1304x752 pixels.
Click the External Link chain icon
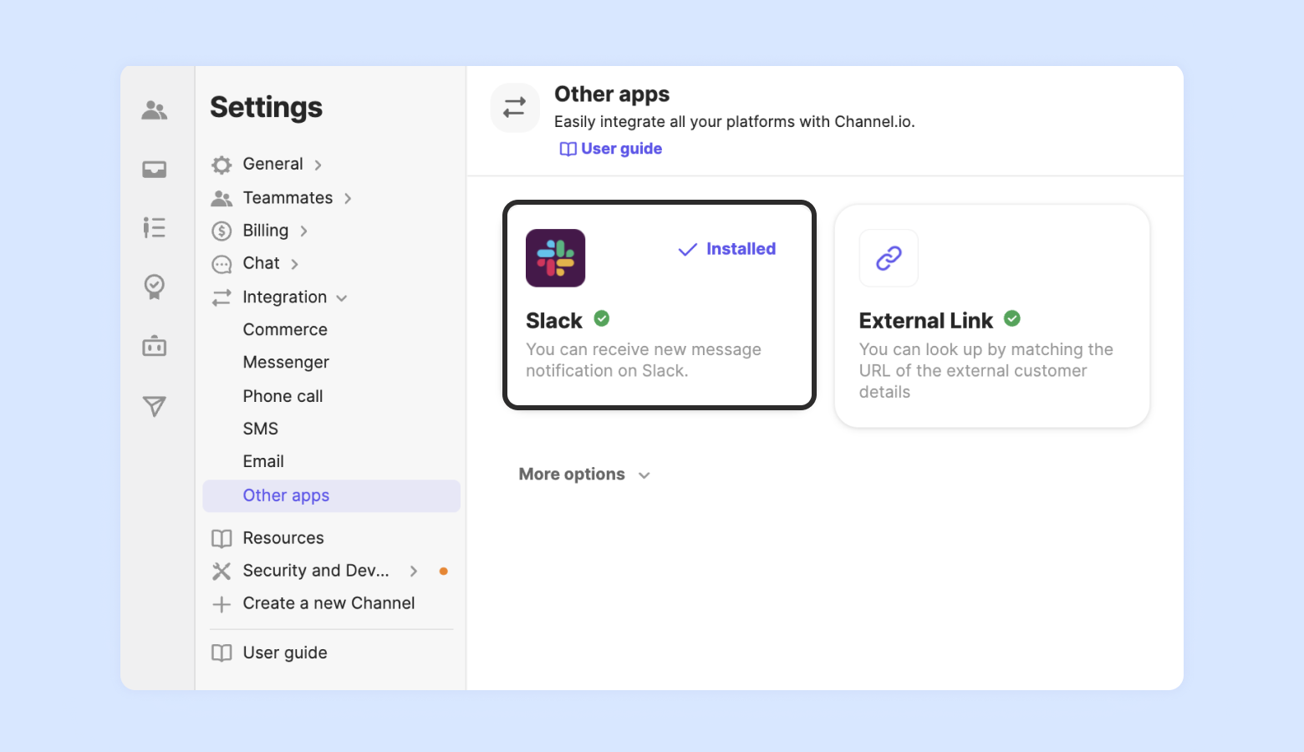click(x=889, y=258)
